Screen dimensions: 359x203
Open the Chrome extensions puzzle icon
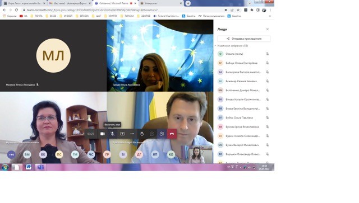pos(252,10)
